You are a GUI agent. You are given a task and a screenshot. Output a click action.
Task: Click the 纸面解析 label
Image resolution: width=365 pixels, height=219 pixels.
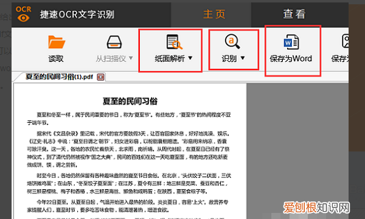(170, 58)
